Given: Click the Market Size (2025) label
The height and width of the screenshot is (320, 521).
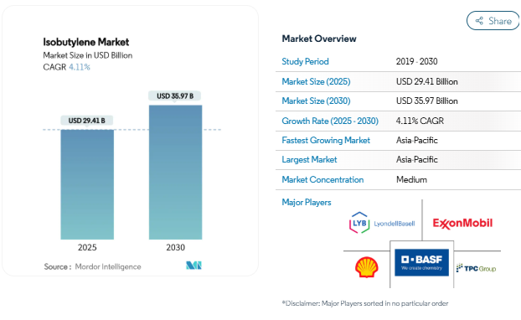Looking at the screenshot, I should point(316,81).
